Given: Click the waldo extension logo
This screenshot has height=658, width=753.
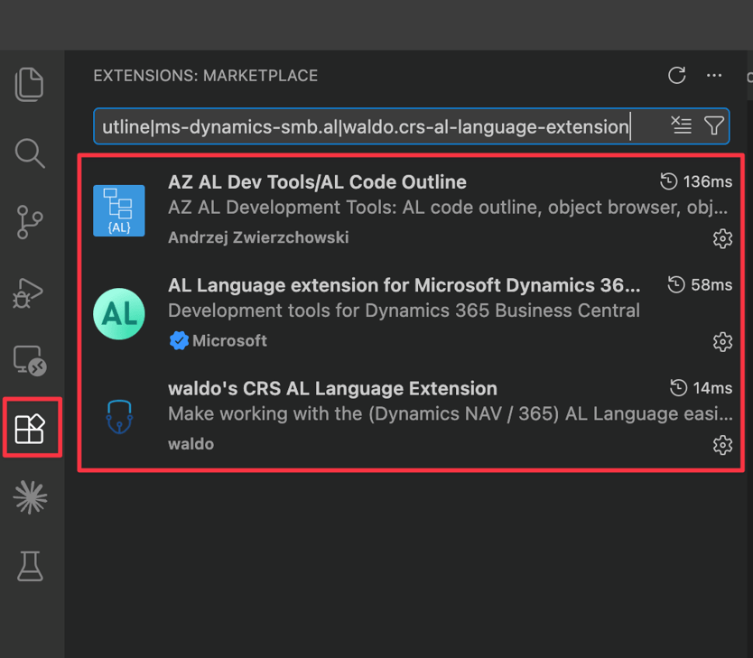Looking at the screenshot, I should (119, 417).
